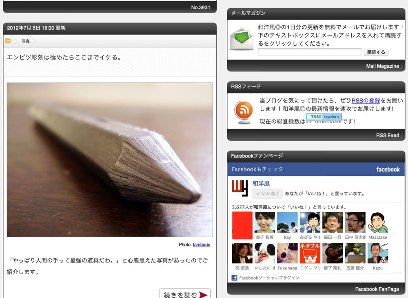The image size is (408, 298).
Task: Click the facebook logo in widget header
Action: tap(388, 169)
